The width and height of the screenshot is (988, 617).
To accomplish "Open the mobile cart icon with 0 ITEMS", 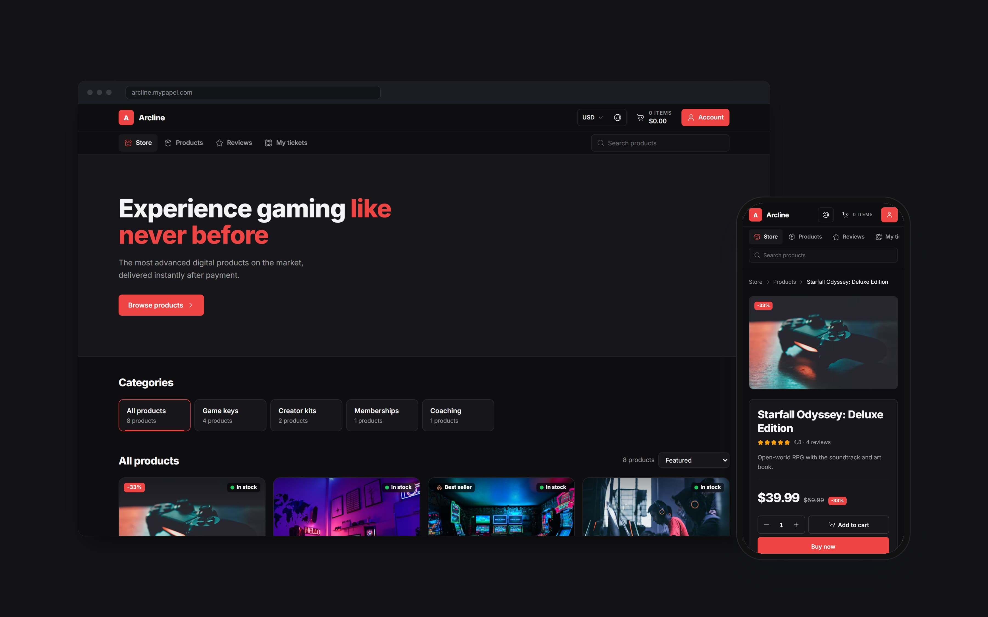I will coord(857,215).
